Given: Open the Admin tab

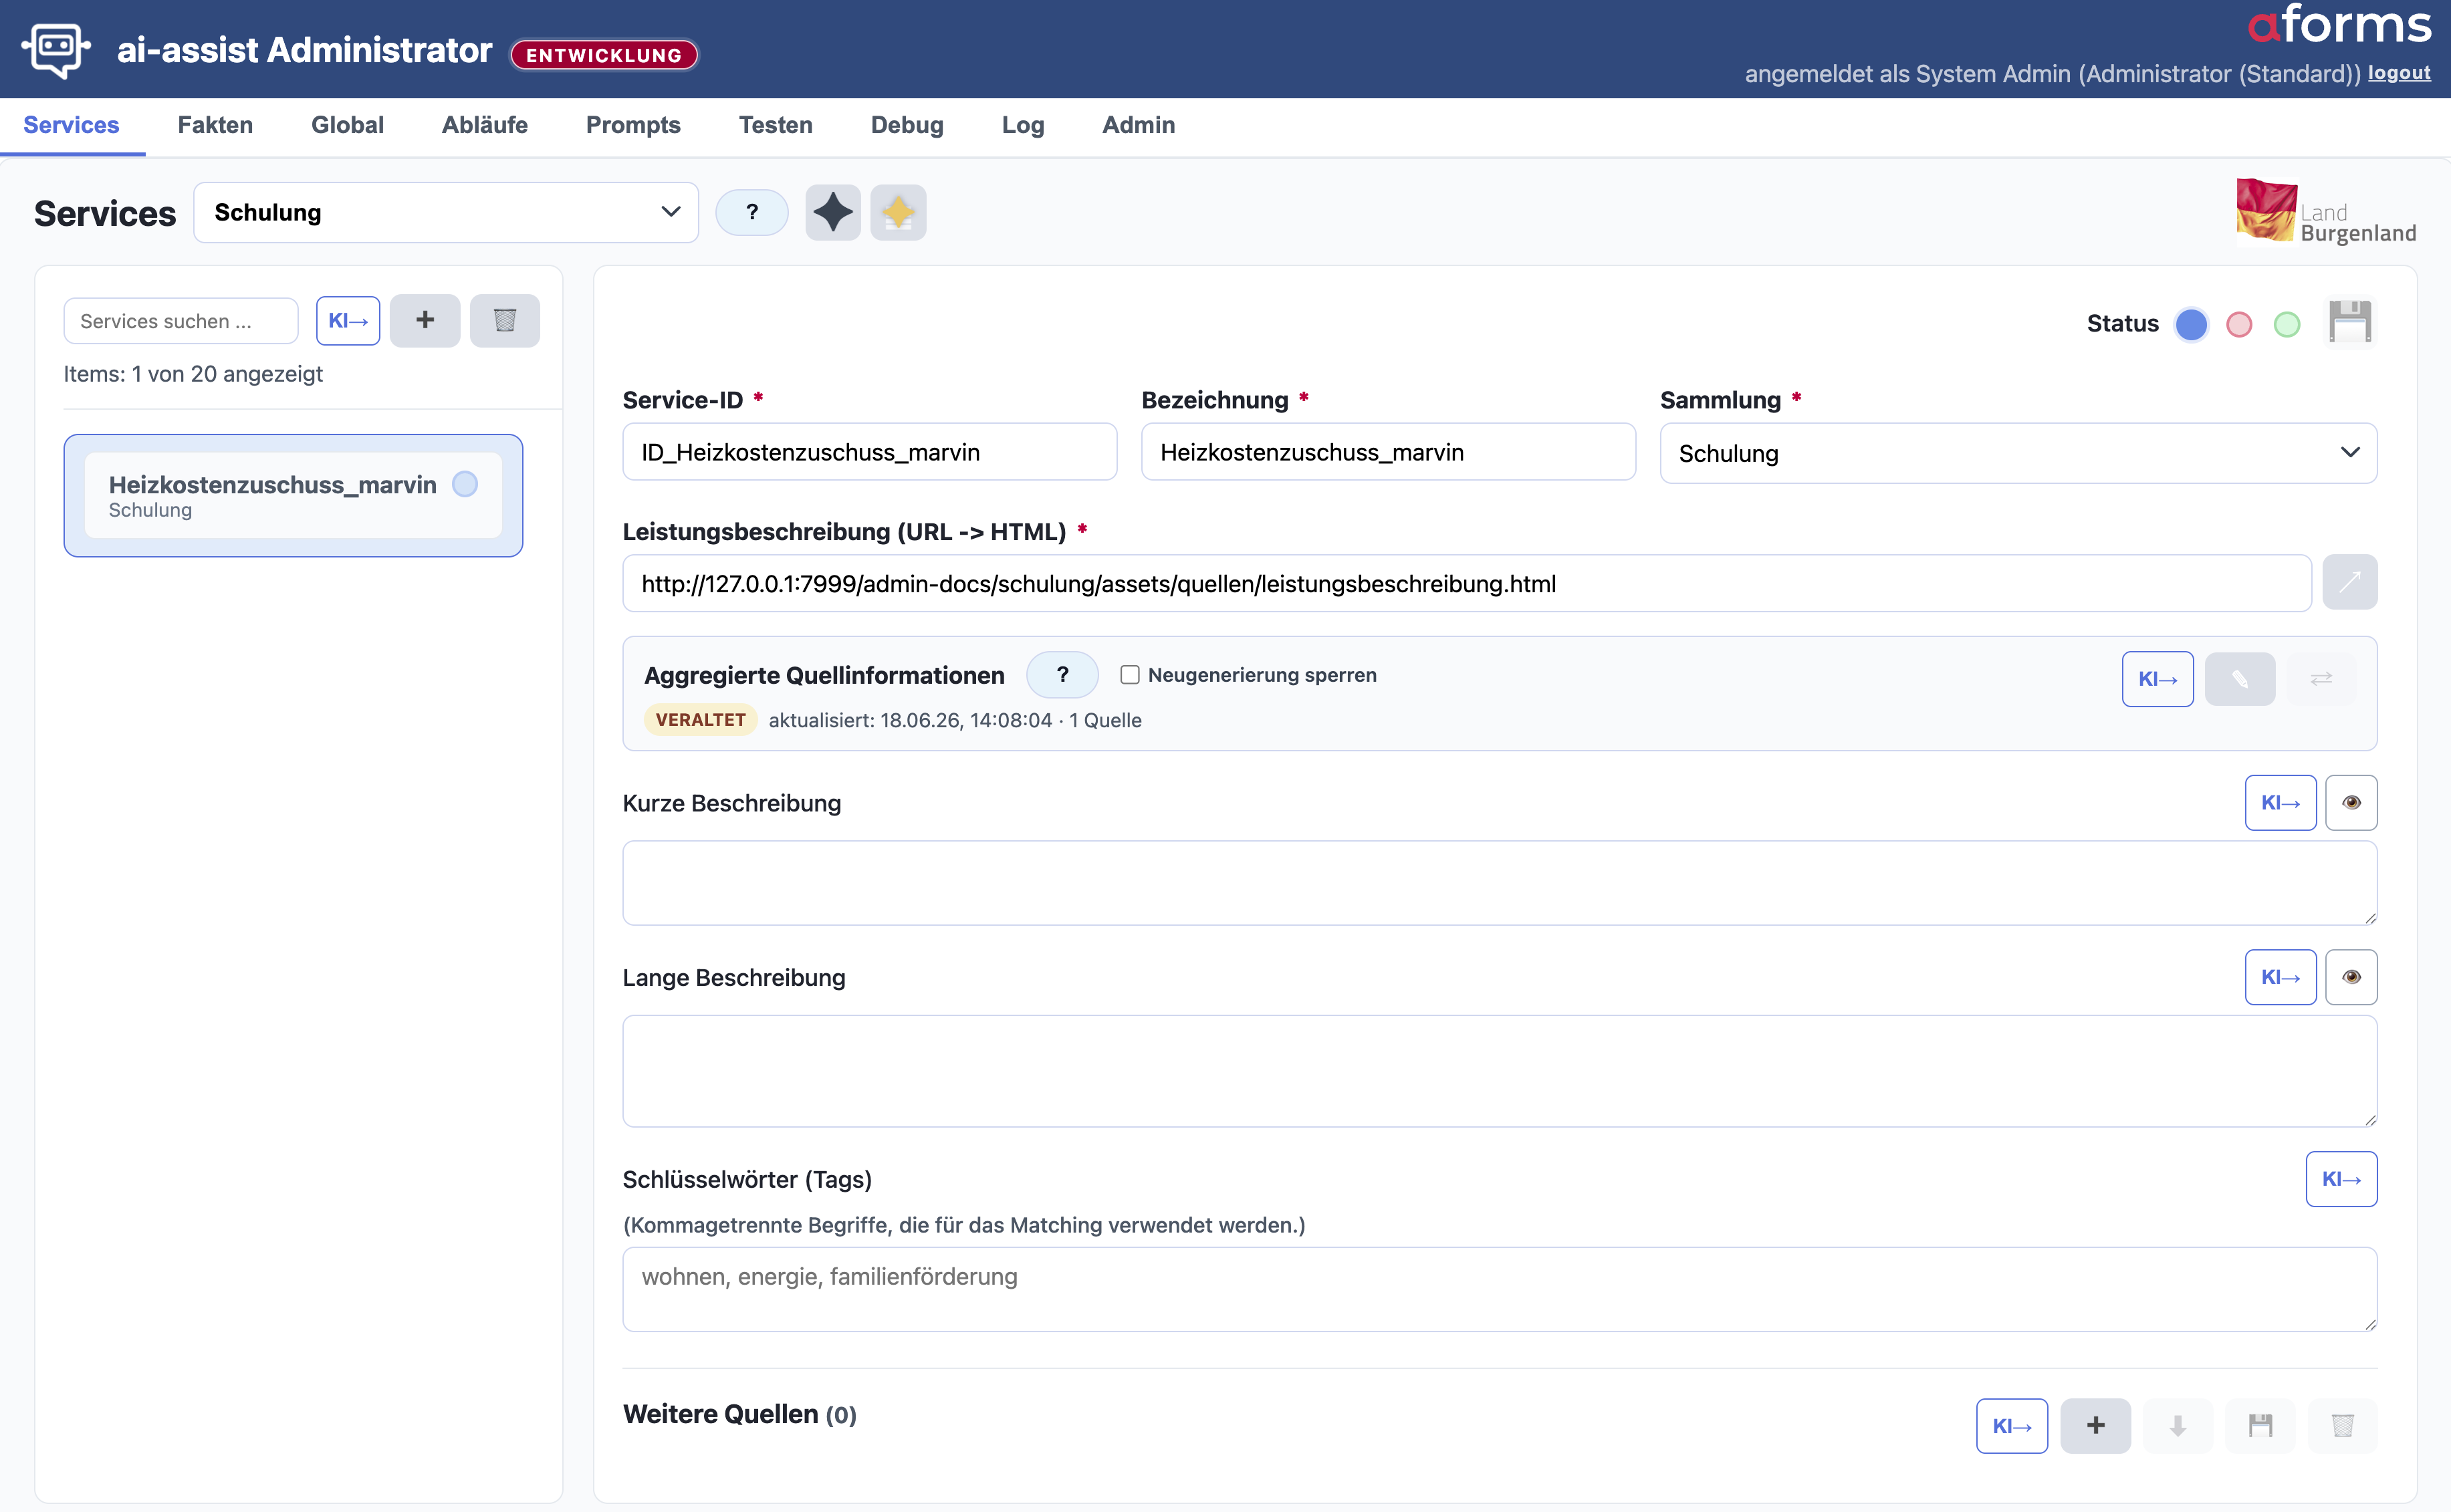Looking at the screenshot, I should click(1139, 125).
